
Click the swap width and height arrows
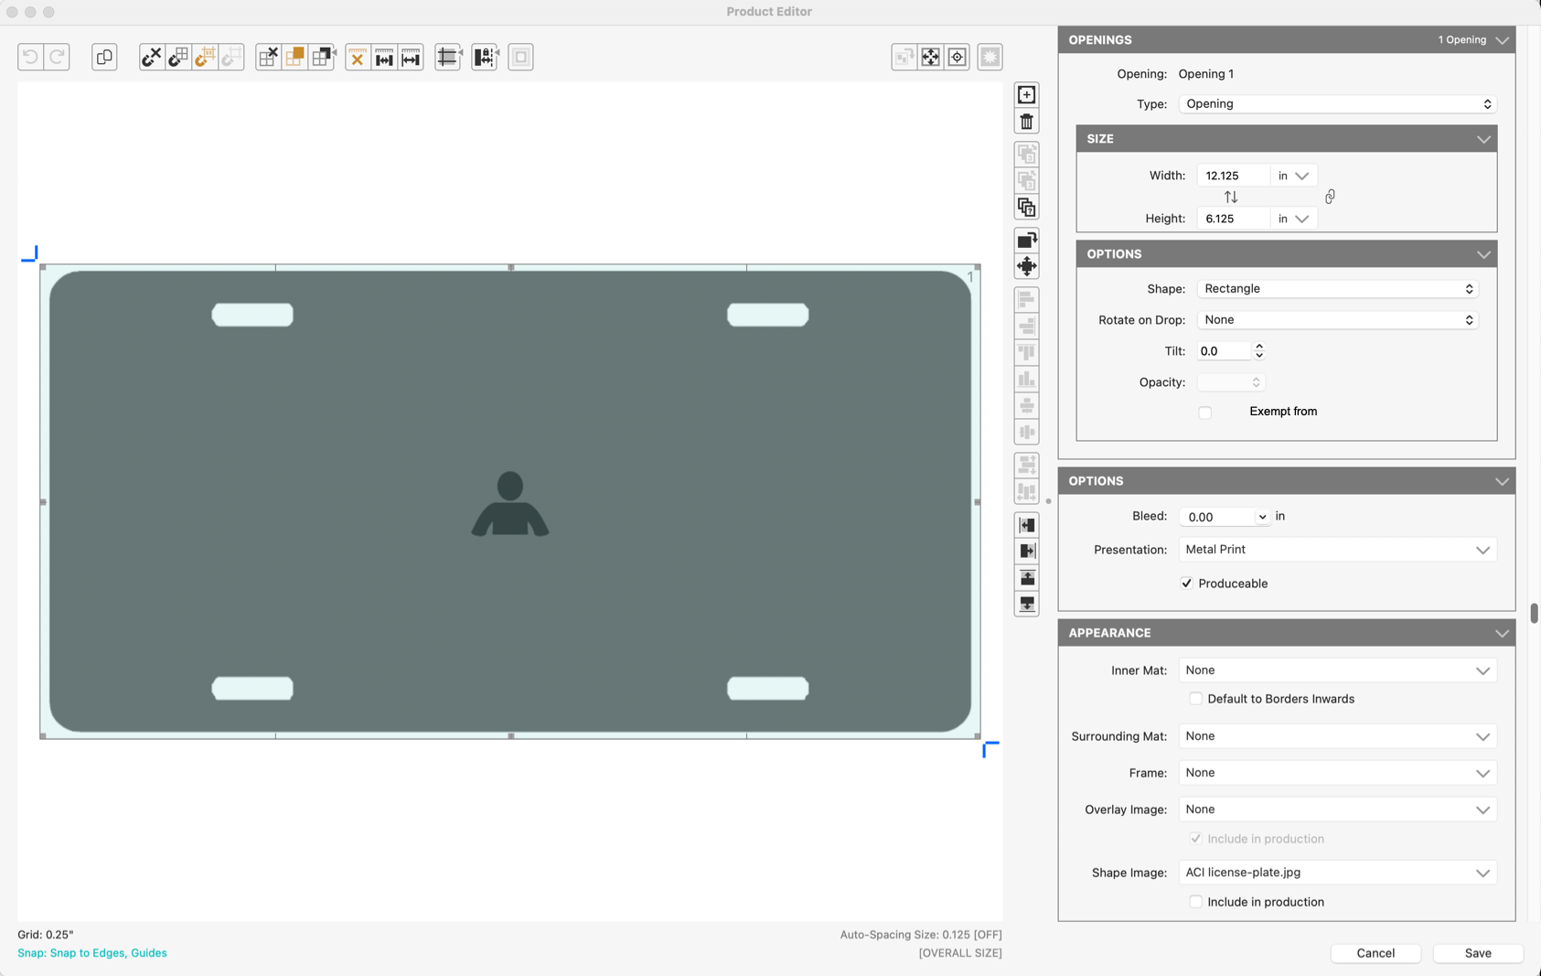(x=1230, y=197)
